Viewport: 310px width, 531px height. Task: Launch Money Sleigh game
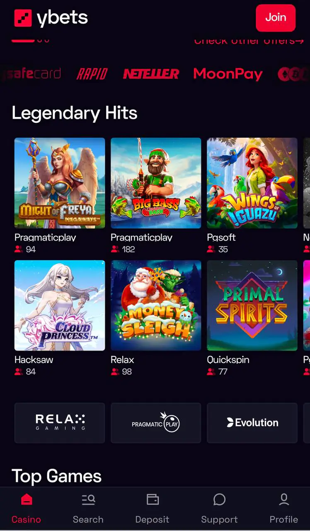tap(156, 305)
